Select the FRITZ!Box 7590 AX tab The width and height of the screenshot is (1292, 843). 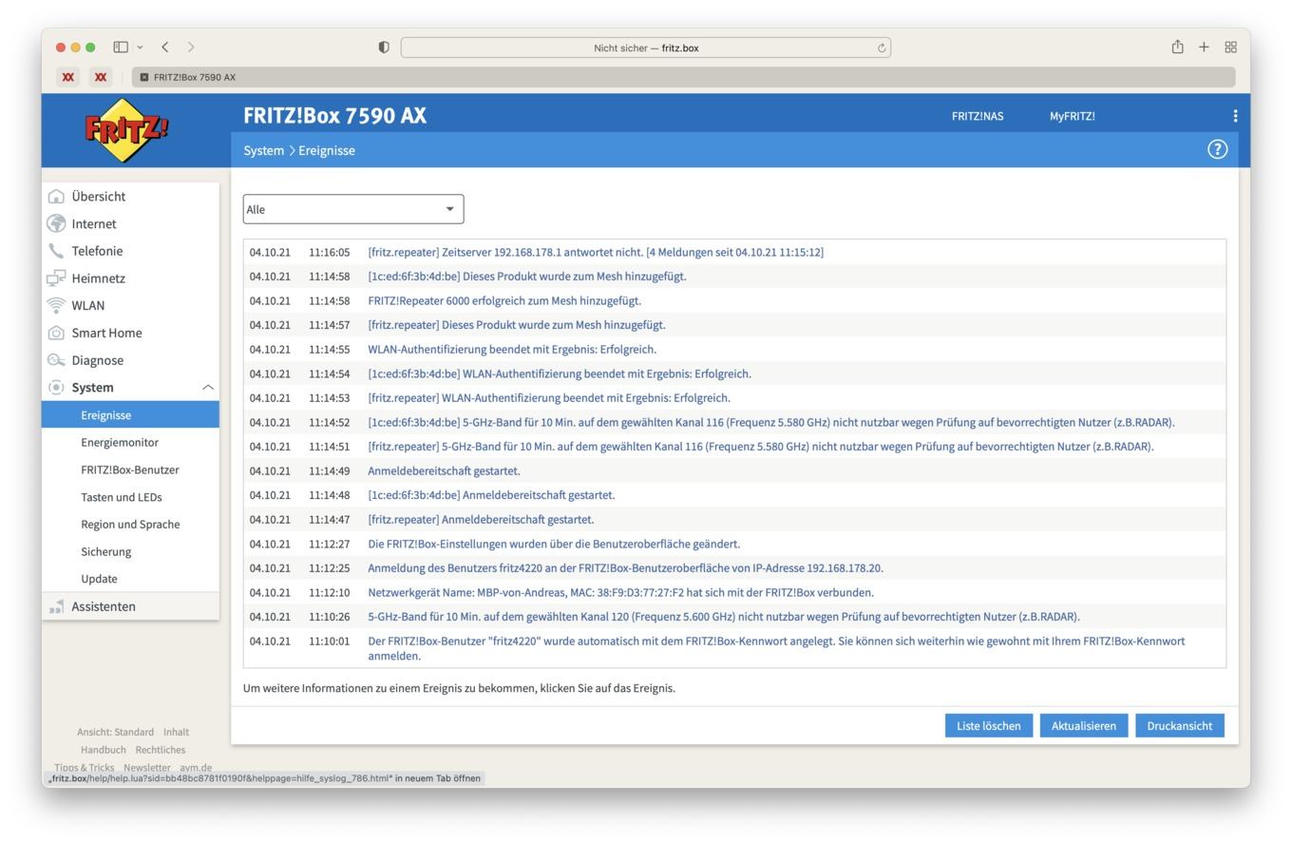684,77
